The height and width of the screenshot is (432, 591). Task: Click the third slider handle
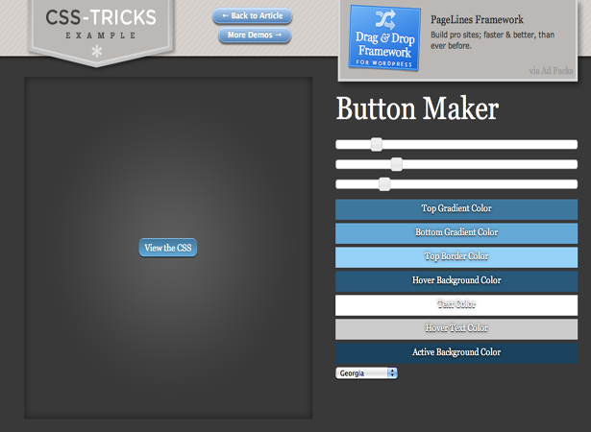point(384,184)
